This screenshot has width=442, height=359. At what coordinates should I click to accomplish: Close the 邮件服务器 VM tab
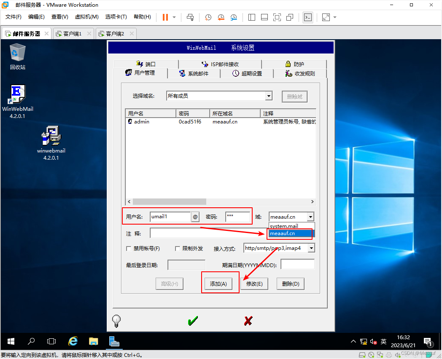[46, 34]
